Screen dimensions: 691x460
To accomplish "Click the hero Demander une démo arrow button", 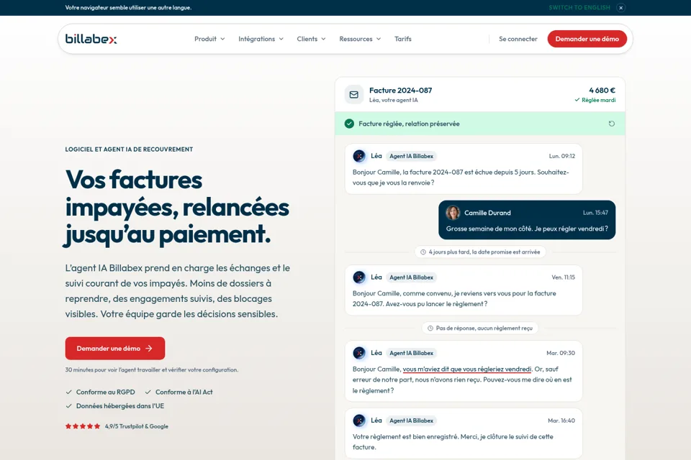I will click(115, 348).
